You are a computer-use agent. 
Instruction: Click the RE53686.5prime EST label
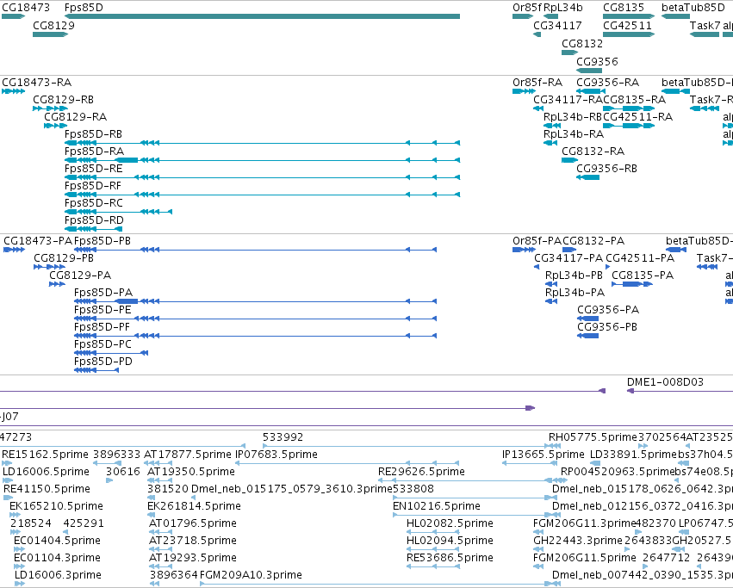pyautogui.click(x=450, y=558)
